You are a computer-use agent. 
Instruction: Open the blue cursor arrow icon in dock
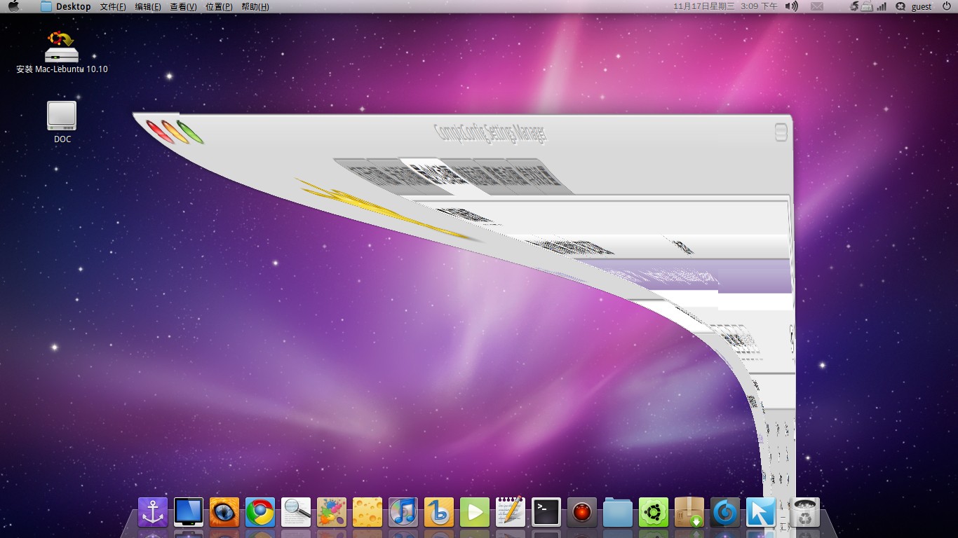[761, 513]
